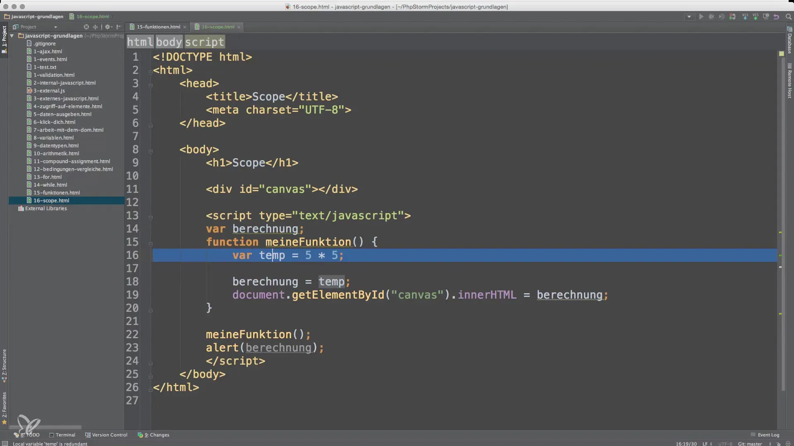The width and height of the screenshot is (794, 446).
Task: Open the Hector inspections icon in status bar
Action: click(x=788, y=444)
